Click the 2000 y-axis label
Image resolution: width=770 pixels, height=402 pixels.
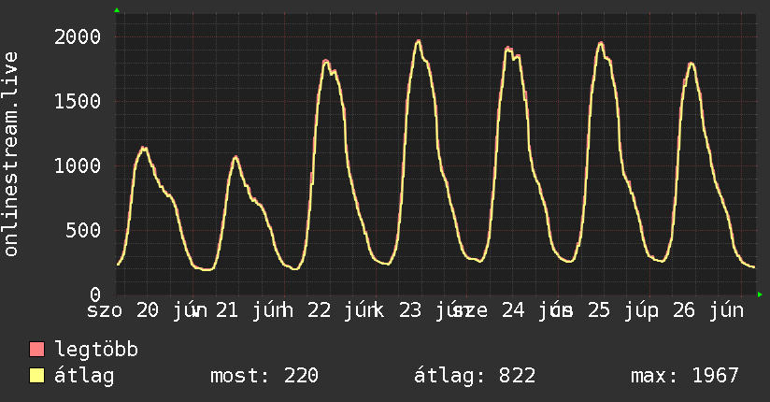pos(78,36)
